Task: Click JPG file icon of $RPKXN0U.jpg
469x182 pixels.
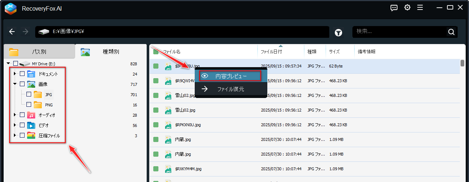Action: [x=168, y=125]
